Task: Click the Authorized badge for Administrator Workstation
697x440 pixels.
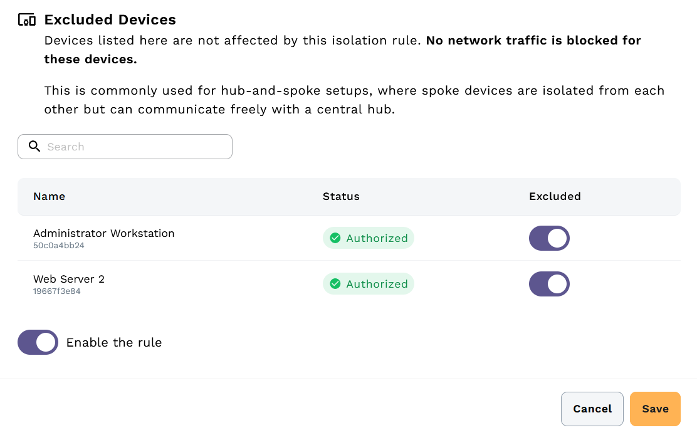Action: (x=368, y=238)
